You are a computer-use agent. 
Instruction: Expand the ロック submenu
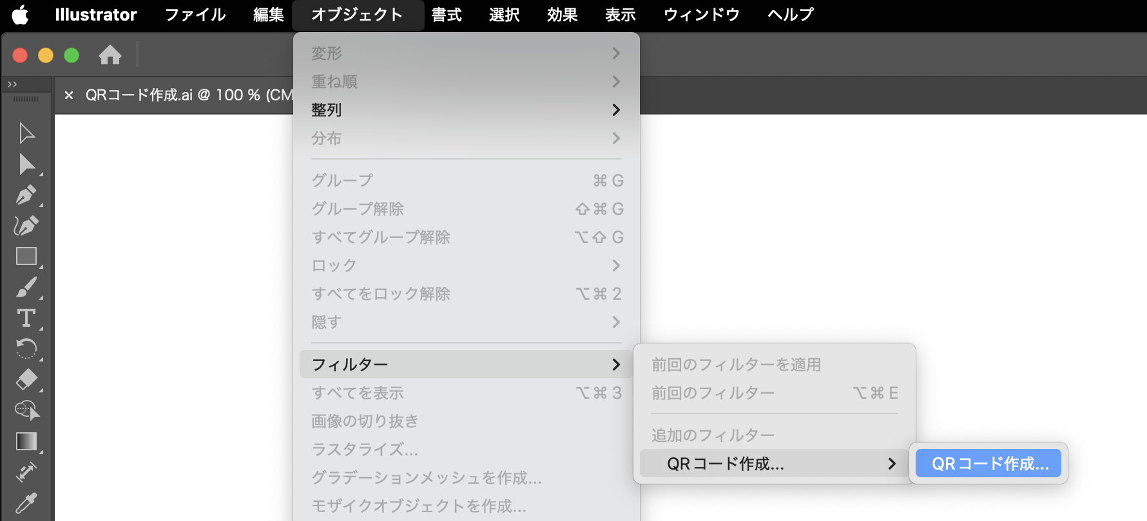point(467,266)
